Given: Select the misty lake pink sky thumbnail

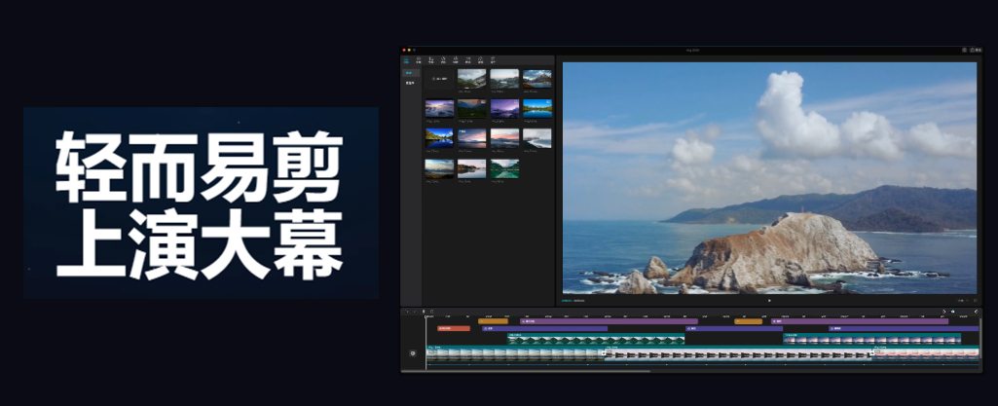Looking at the screenshot, I should pyautogui.click(x=504, y=79).
